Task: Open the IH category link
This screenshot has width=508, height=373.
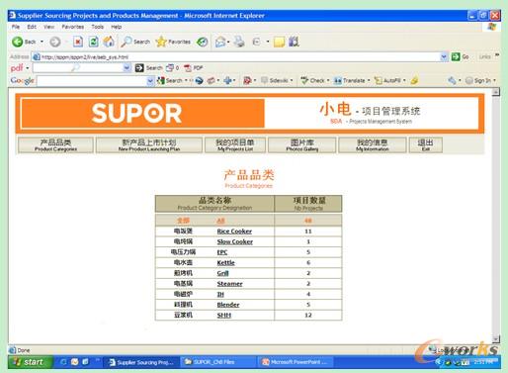Action: pyautogui.click(x=220, y=294)
